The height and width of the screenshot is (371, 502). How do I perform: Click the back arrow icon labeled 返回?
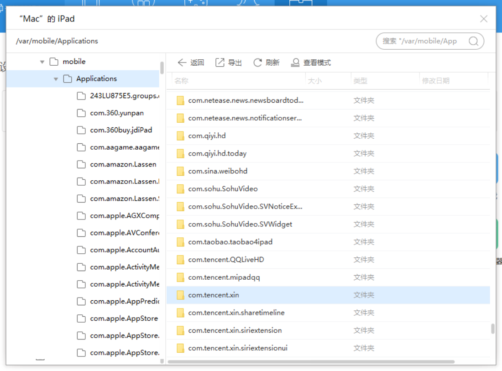pyautogui.click(x=182, y=63)
